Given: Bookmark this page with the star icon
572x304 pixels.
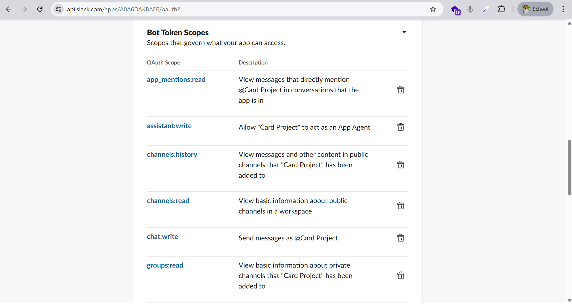Looking at the screenshot, I should tap(433, 9).
